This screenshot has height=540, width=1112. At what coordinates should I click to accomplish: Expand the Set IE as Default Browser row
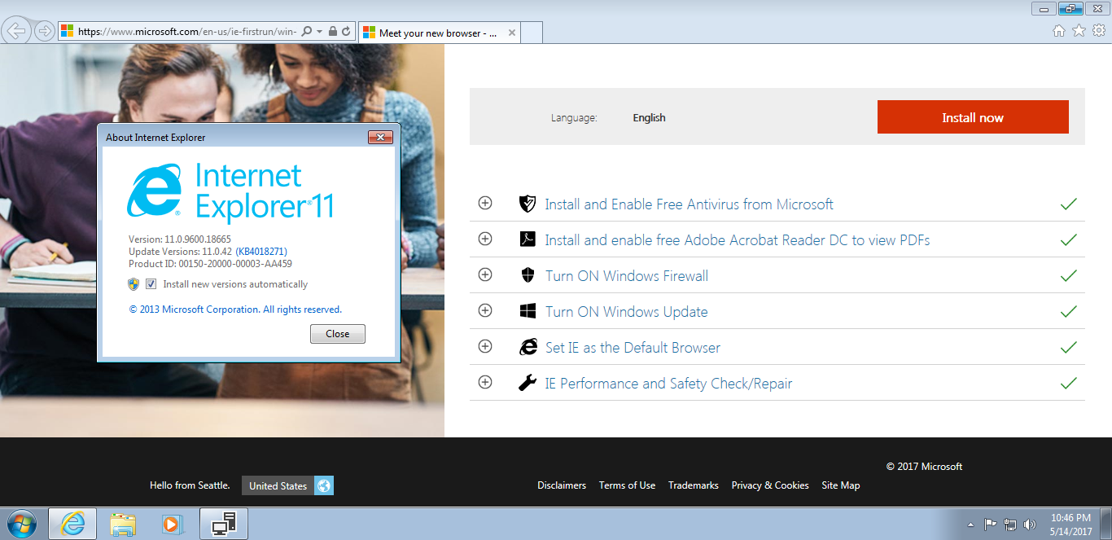click(485, 346)
